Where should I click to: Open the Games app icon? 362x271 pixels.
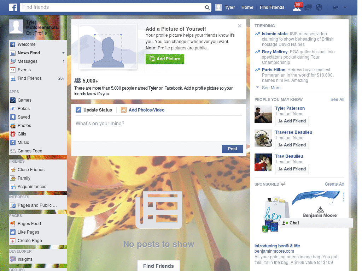[x=13, y=100]
